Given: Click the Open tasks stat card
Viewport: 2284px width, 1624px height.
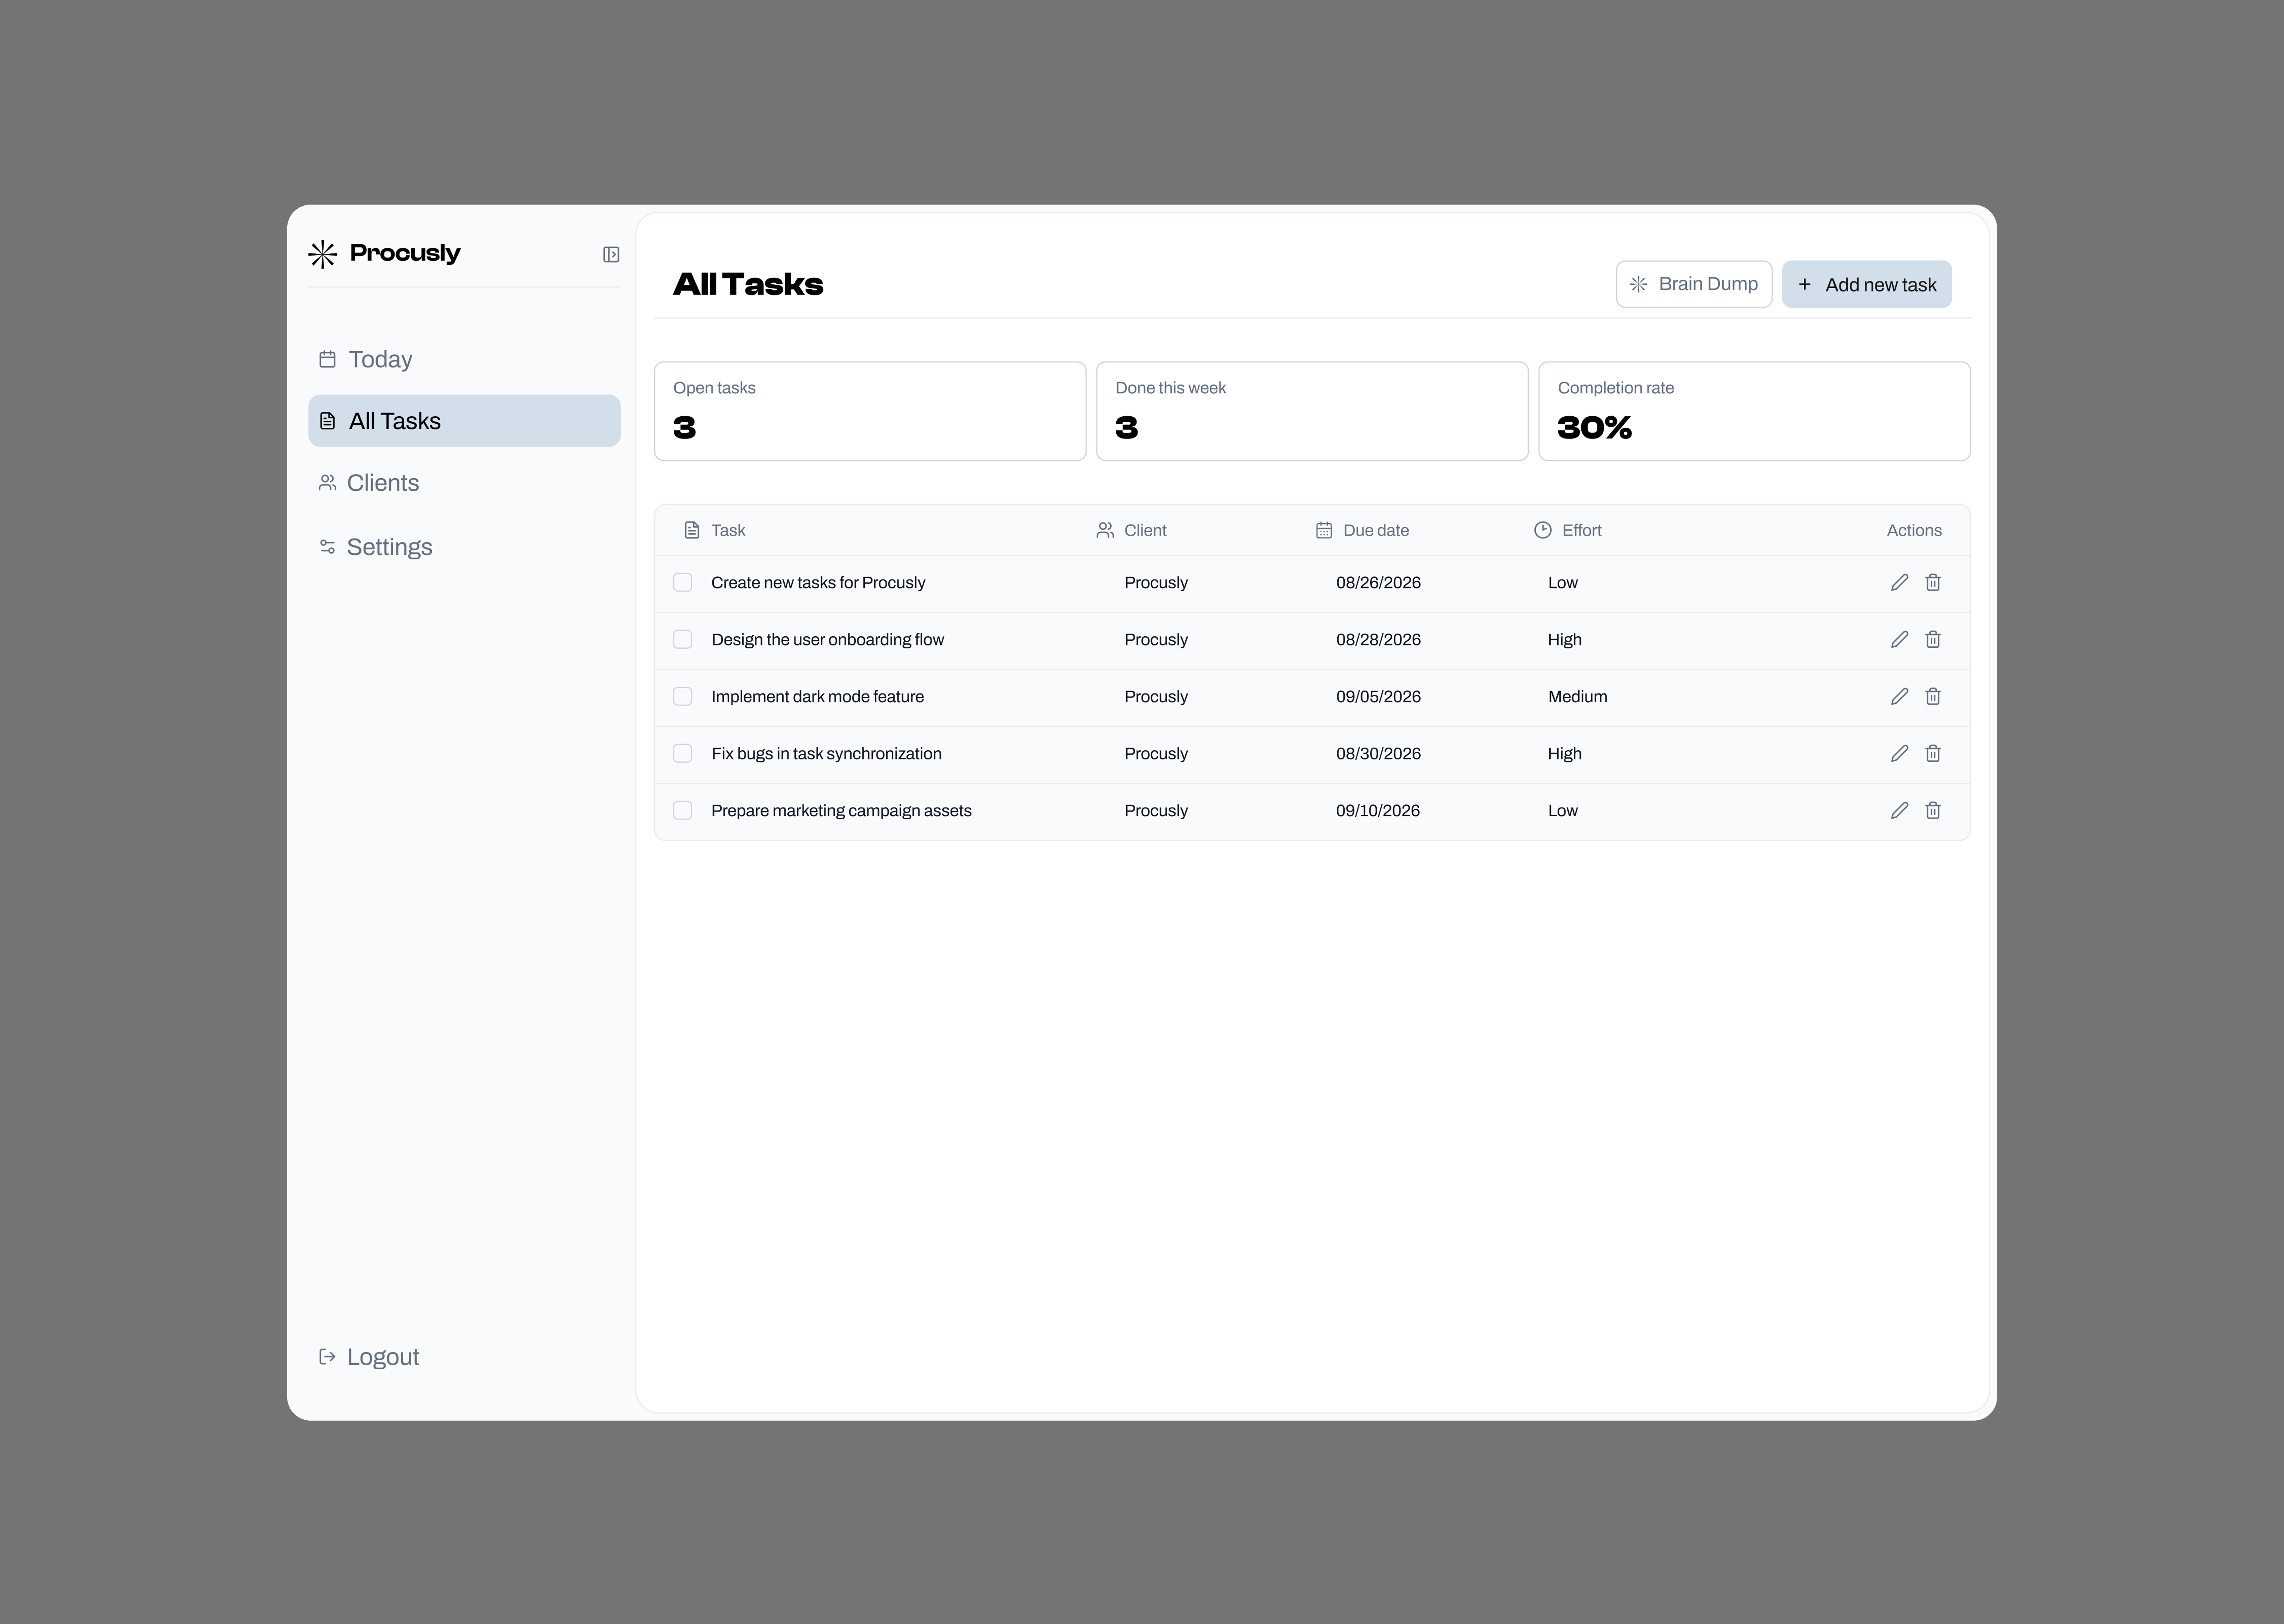Looking at the screenshot, I should 870,411.
